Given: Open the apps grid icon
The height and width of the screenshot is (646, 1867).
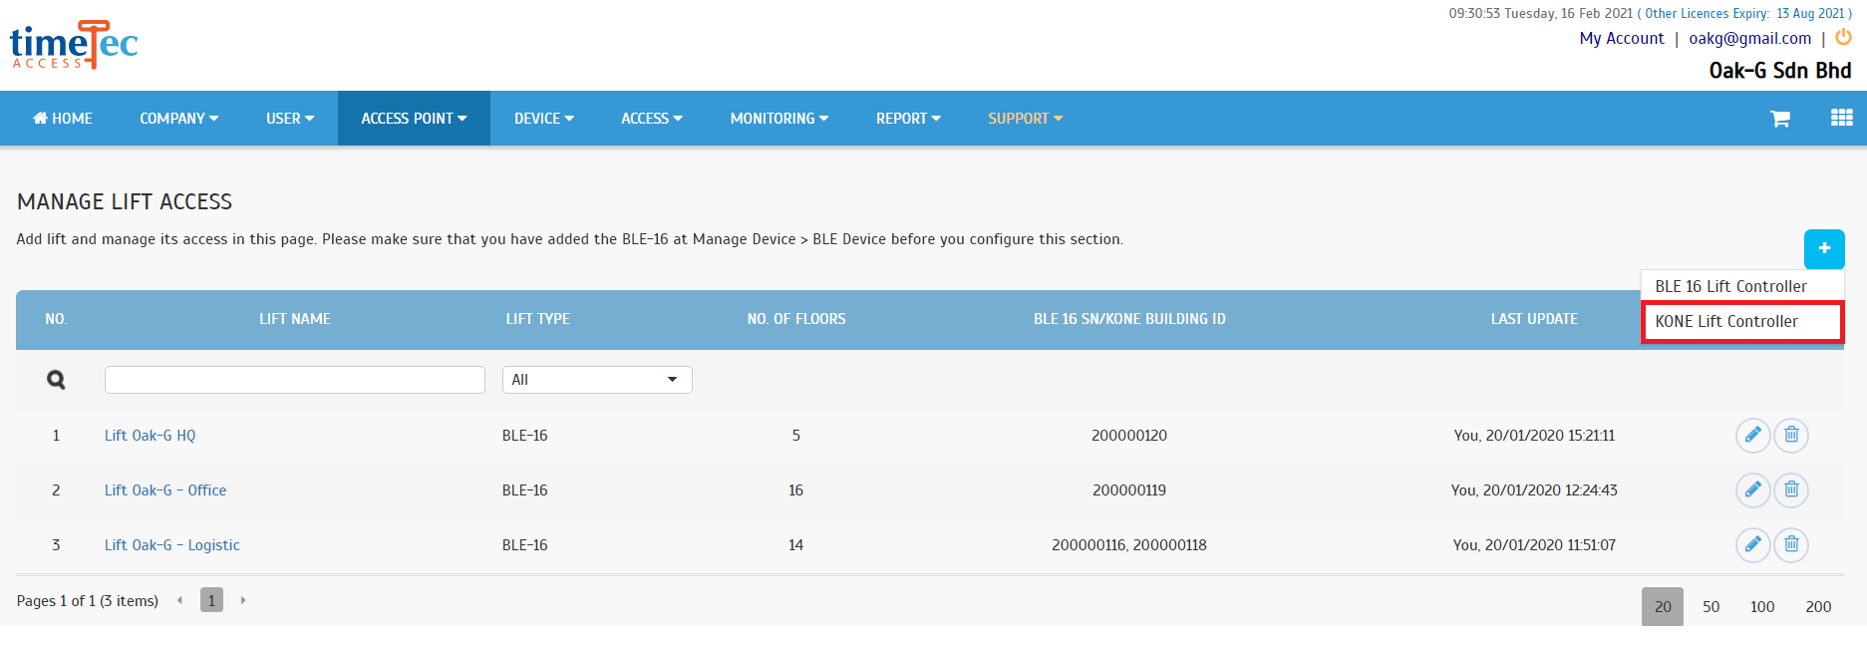Looking at the screenshot, I should click(x=1841, y=118).
